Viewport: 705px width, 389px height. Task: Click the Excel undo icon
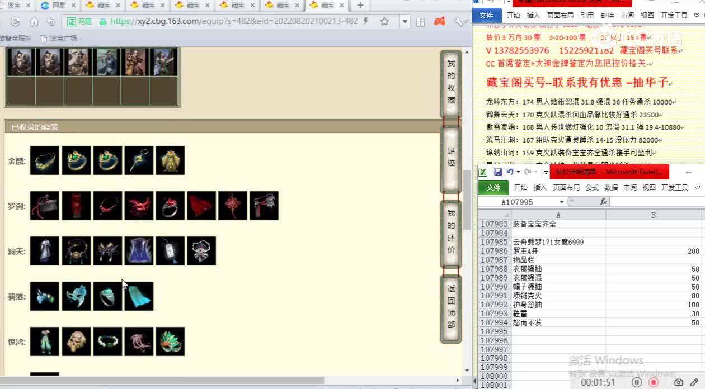click(510, 172)
